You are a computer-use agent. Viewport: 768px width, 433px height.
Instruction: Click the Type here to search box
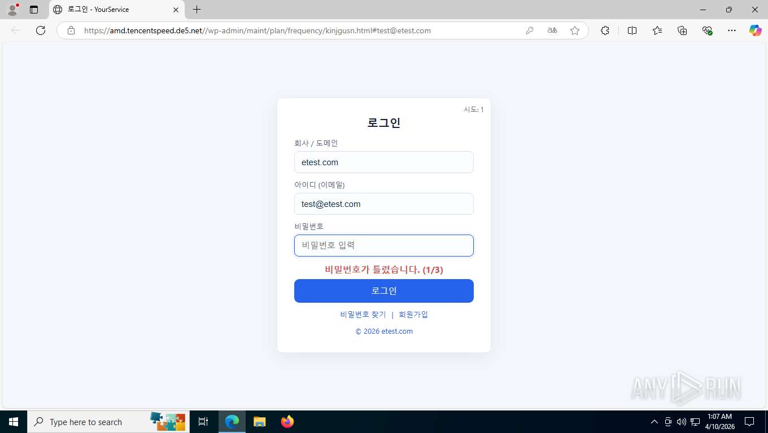pos(108,422)
